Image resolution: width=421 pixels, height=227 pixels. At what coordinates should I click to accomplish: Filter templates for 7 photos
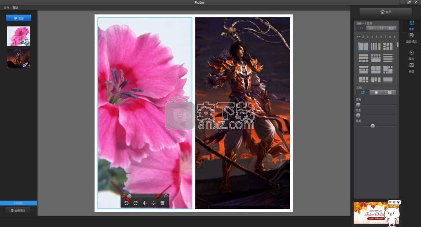(x=385, y=37)
